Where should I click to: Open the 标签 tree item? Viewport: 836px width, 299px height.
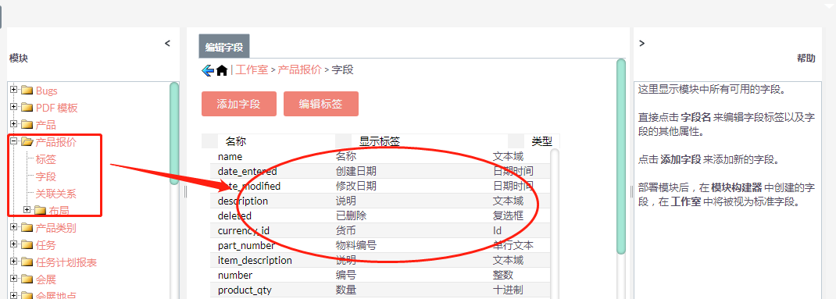pos(46,159)
